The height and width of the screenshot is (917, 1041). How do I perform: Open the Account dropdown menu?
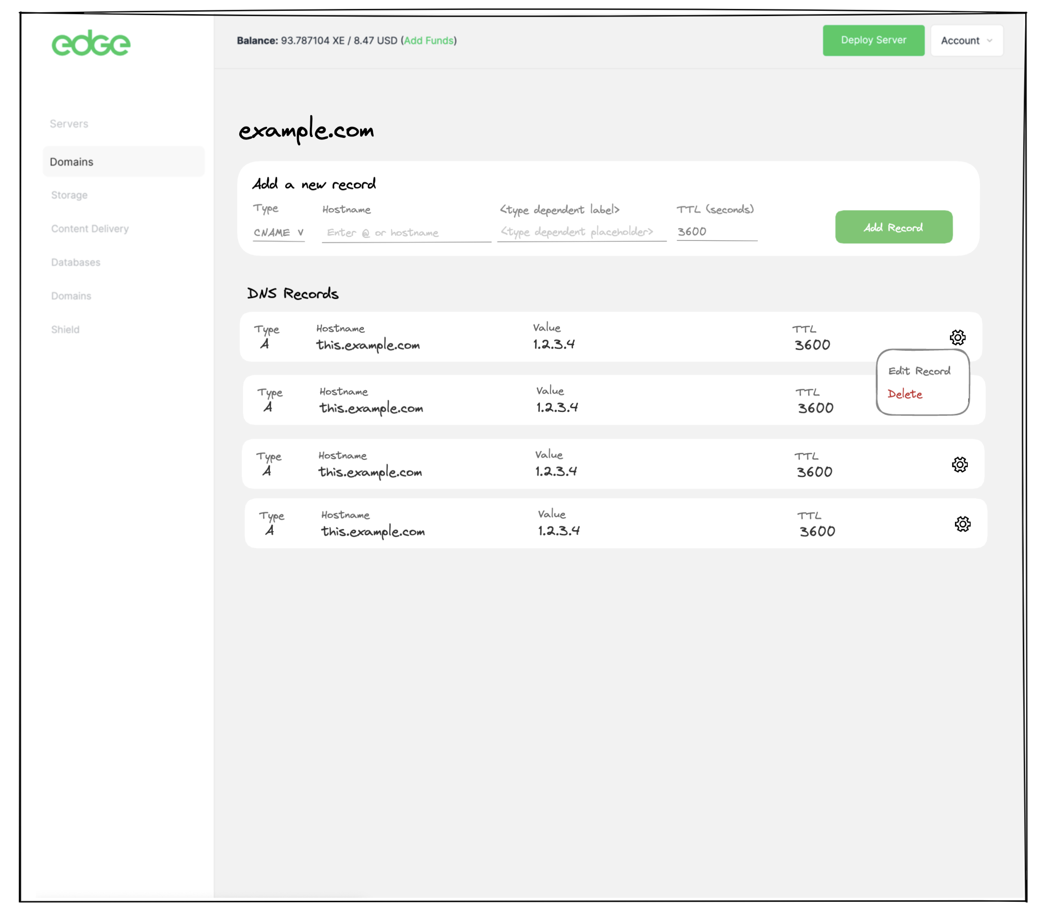coord(966,41)
